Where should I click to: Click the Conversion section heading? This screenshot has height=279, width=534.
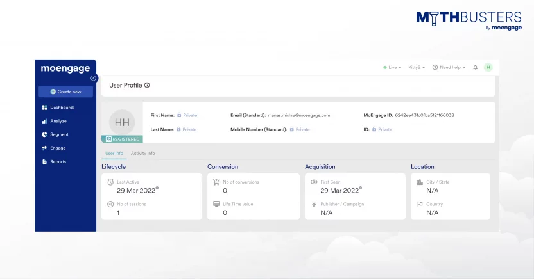(223, 167)
